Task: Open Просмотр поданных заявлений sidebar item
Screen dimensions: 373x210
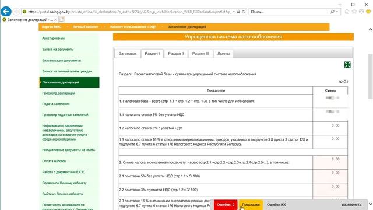Action: point(65,115)
